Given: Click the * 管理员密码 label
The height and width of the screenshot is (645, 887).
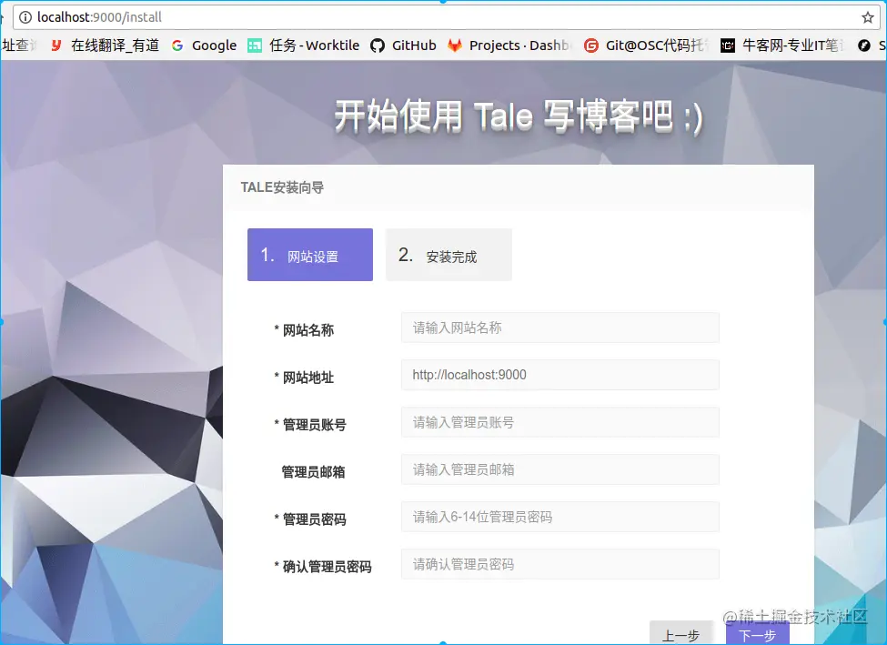Looking at the screenshot, I should 310,519.
